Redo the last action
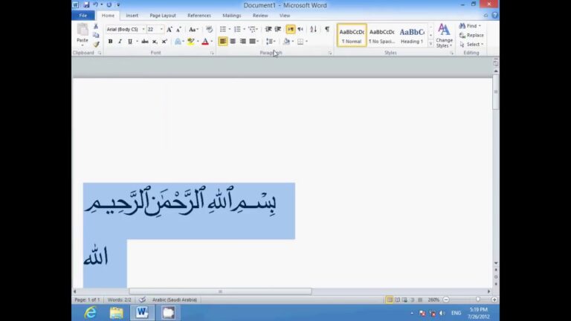 (109, 4)
